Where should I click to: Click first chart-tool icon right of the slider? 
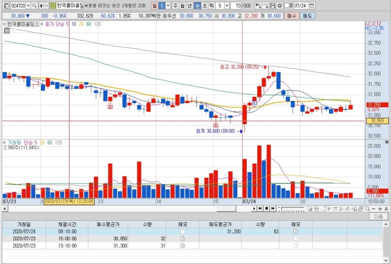click(x=310, y=209)
